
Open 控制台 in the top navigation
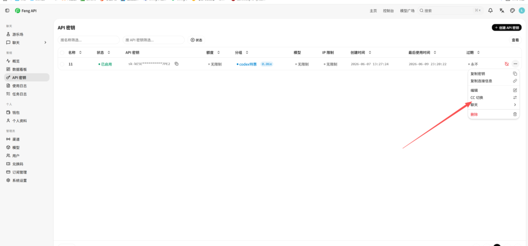(388, 11)
